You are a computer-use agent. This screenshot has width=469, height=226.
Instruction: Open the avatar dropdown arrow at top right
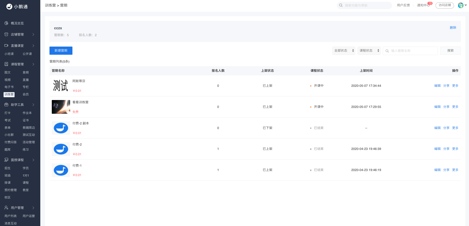point(466,5)
